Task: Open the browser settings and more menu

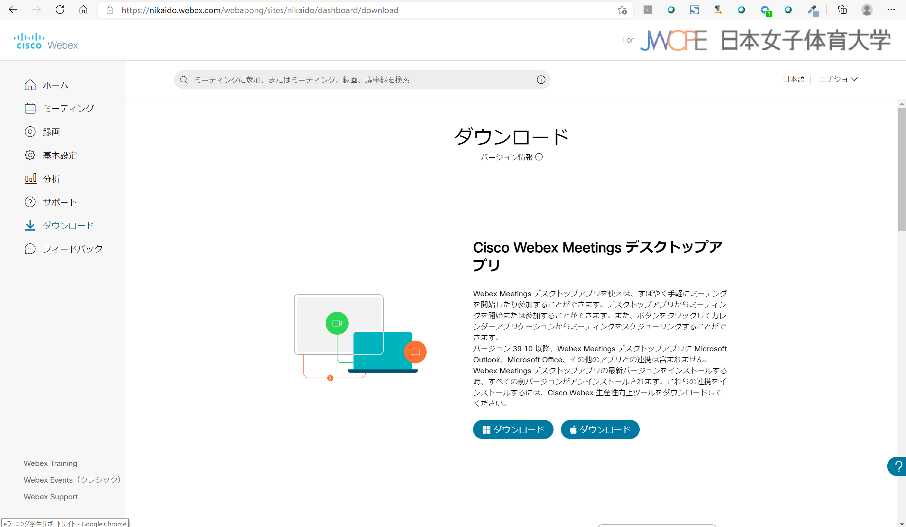Action: pyautogui.click(x=891, y=10)
